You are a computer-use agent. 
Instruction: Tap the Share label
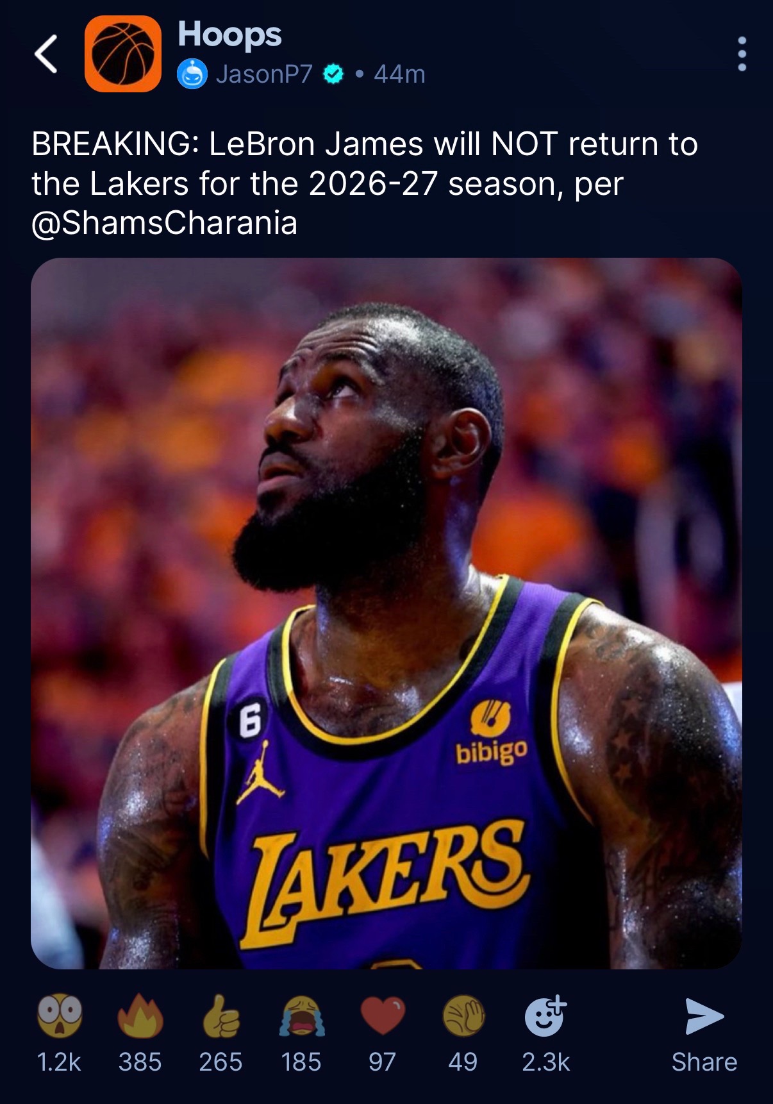pos(704,1062)
